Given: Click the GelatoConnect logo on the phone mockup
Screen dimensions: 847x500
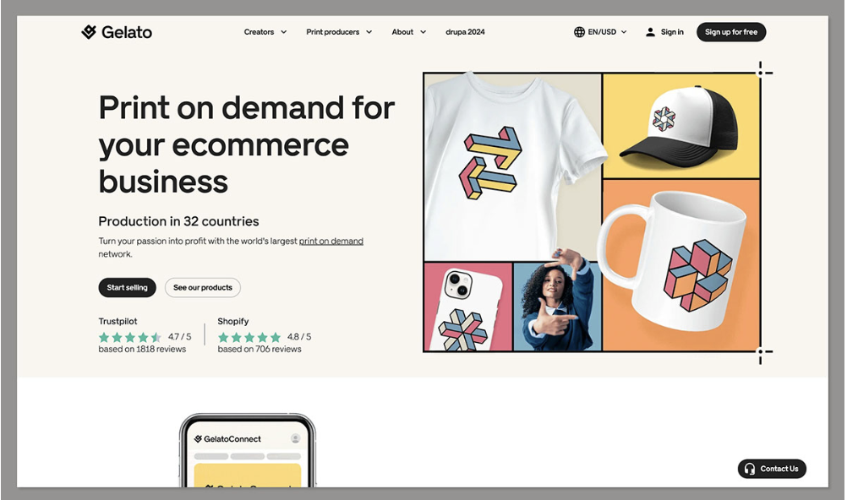Looking at the screenshot, I should click(227, 439).
